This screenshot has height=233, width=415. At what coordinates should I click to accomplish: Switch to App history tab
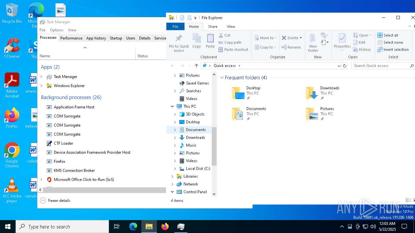96,38
